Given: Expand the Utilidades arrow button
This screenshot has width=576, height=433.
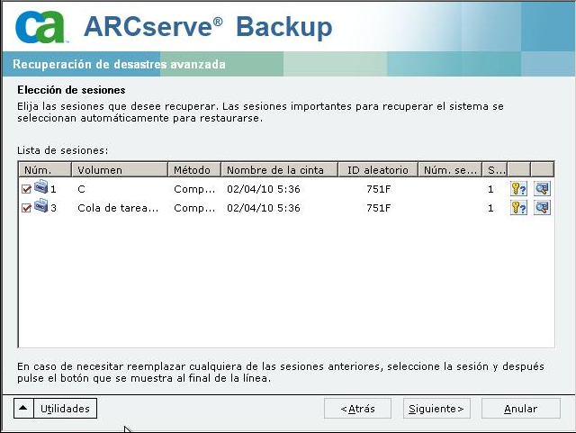Looking at the screenshot, I should click(24, 408).
